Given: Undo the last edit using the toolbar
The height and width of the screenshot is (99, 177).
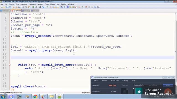Looking at the screenshot, I should [33, 7].
